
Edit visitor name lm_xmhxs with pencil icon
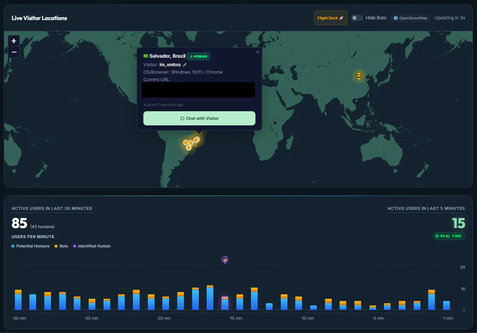[185, 65]
